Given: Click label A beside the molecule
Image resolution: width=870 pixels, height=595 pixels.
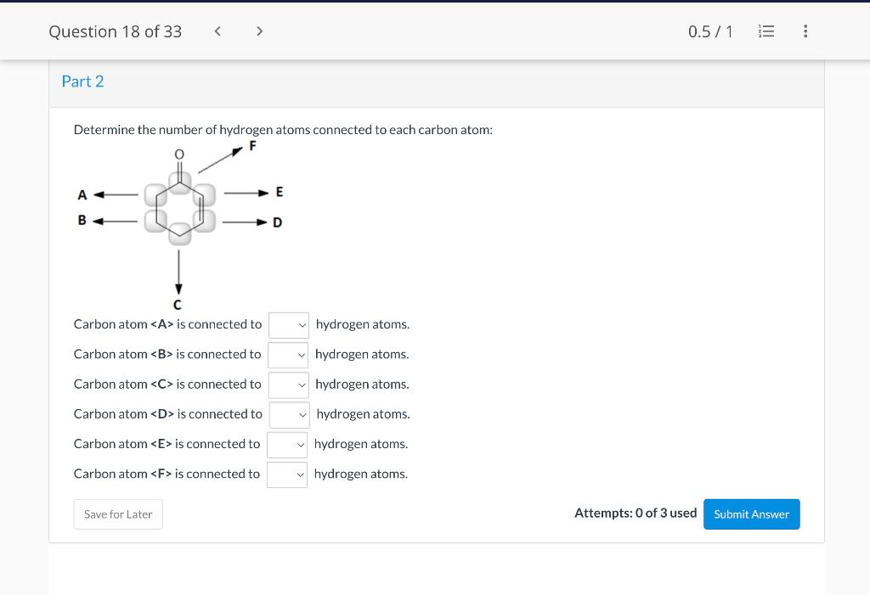Looking at the screenshot, I should click(82, 195).
